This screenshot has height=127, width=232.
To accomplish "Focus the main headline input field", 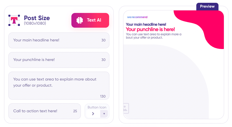I will (59, 40).
